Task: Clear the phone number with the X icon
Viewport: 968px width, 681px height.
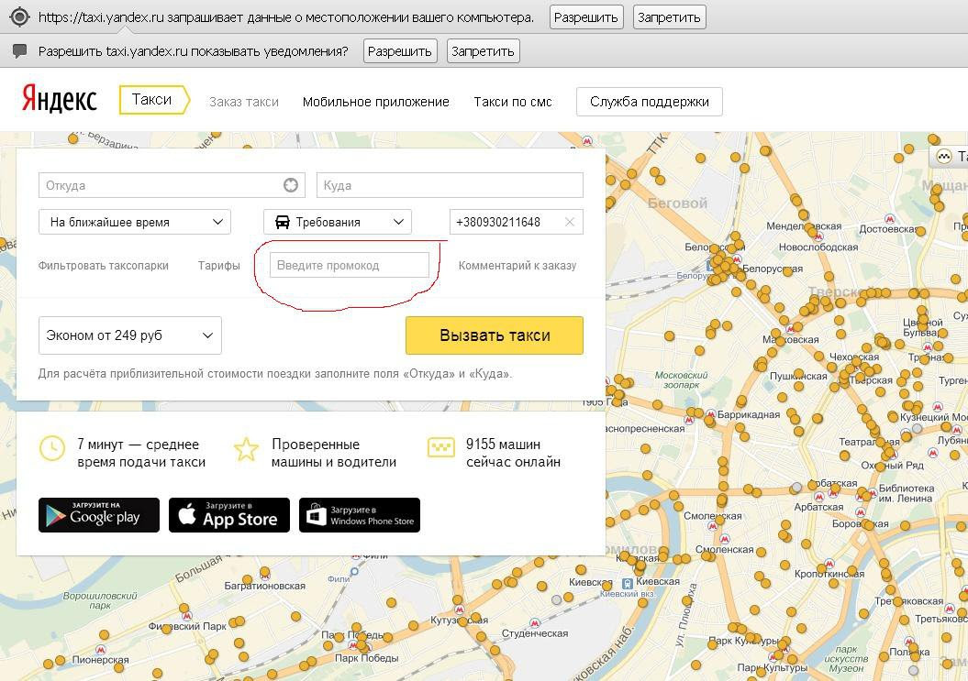Action: [x=570, y=222]
